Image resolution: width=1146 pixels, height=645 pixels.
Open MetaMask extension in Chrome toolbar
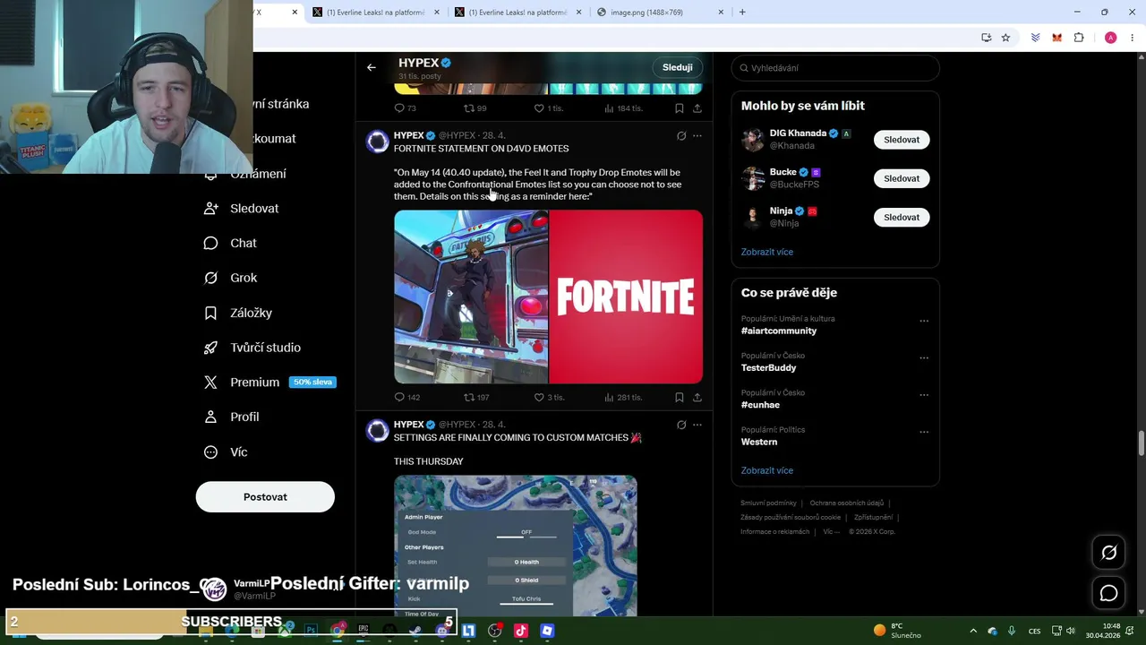[x=1057, y=38]
